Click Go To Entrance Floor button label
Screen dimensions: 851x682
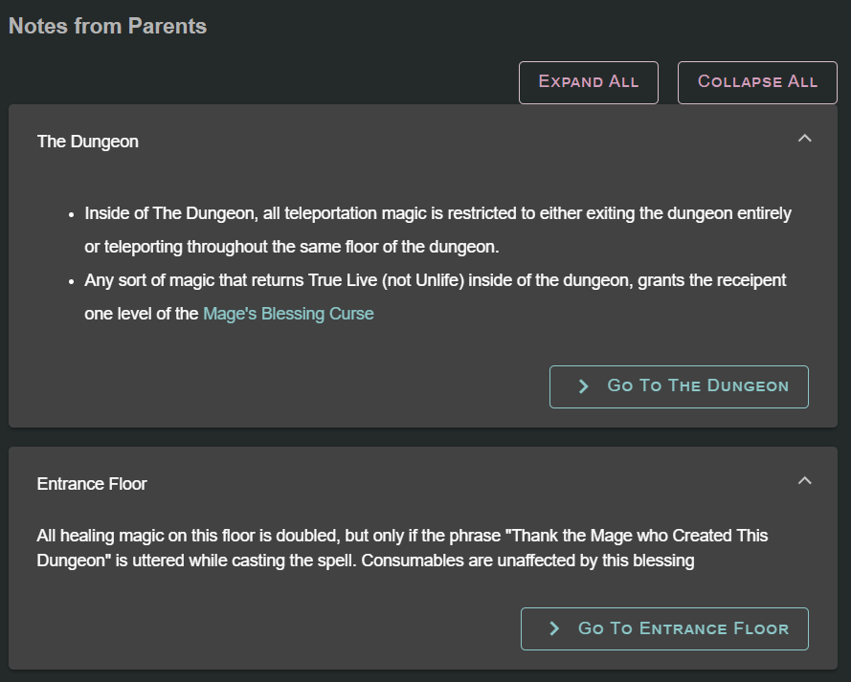coord(683,628)
